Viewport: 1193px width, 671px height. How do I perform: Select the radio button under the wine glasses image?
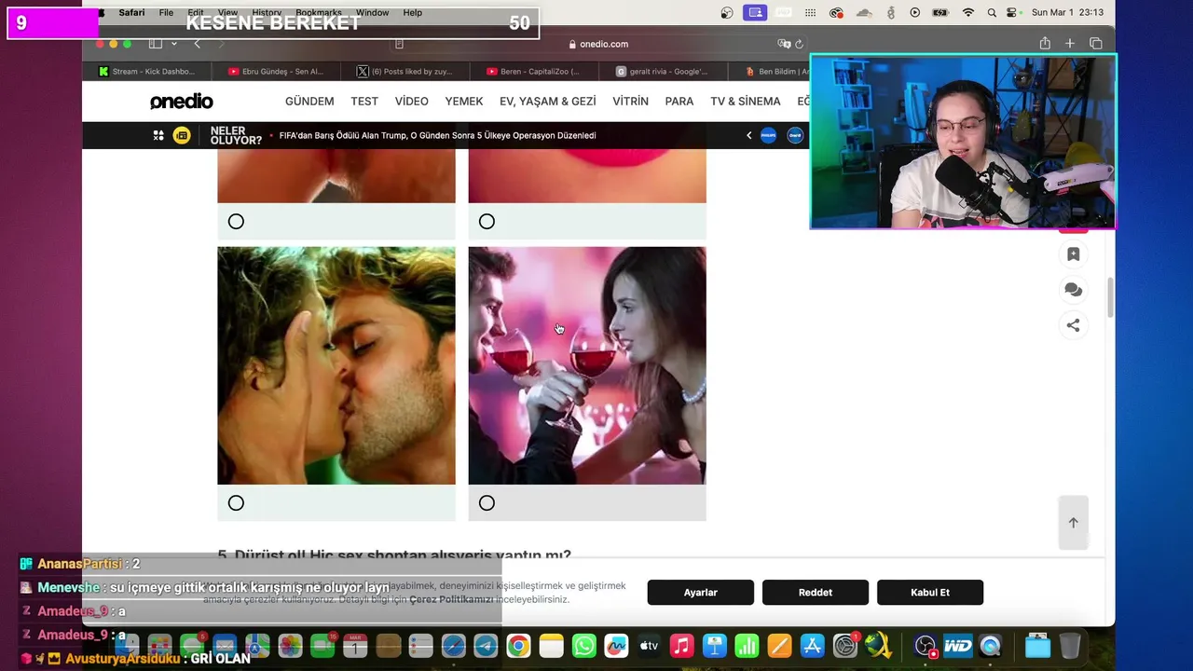point(487,503)
